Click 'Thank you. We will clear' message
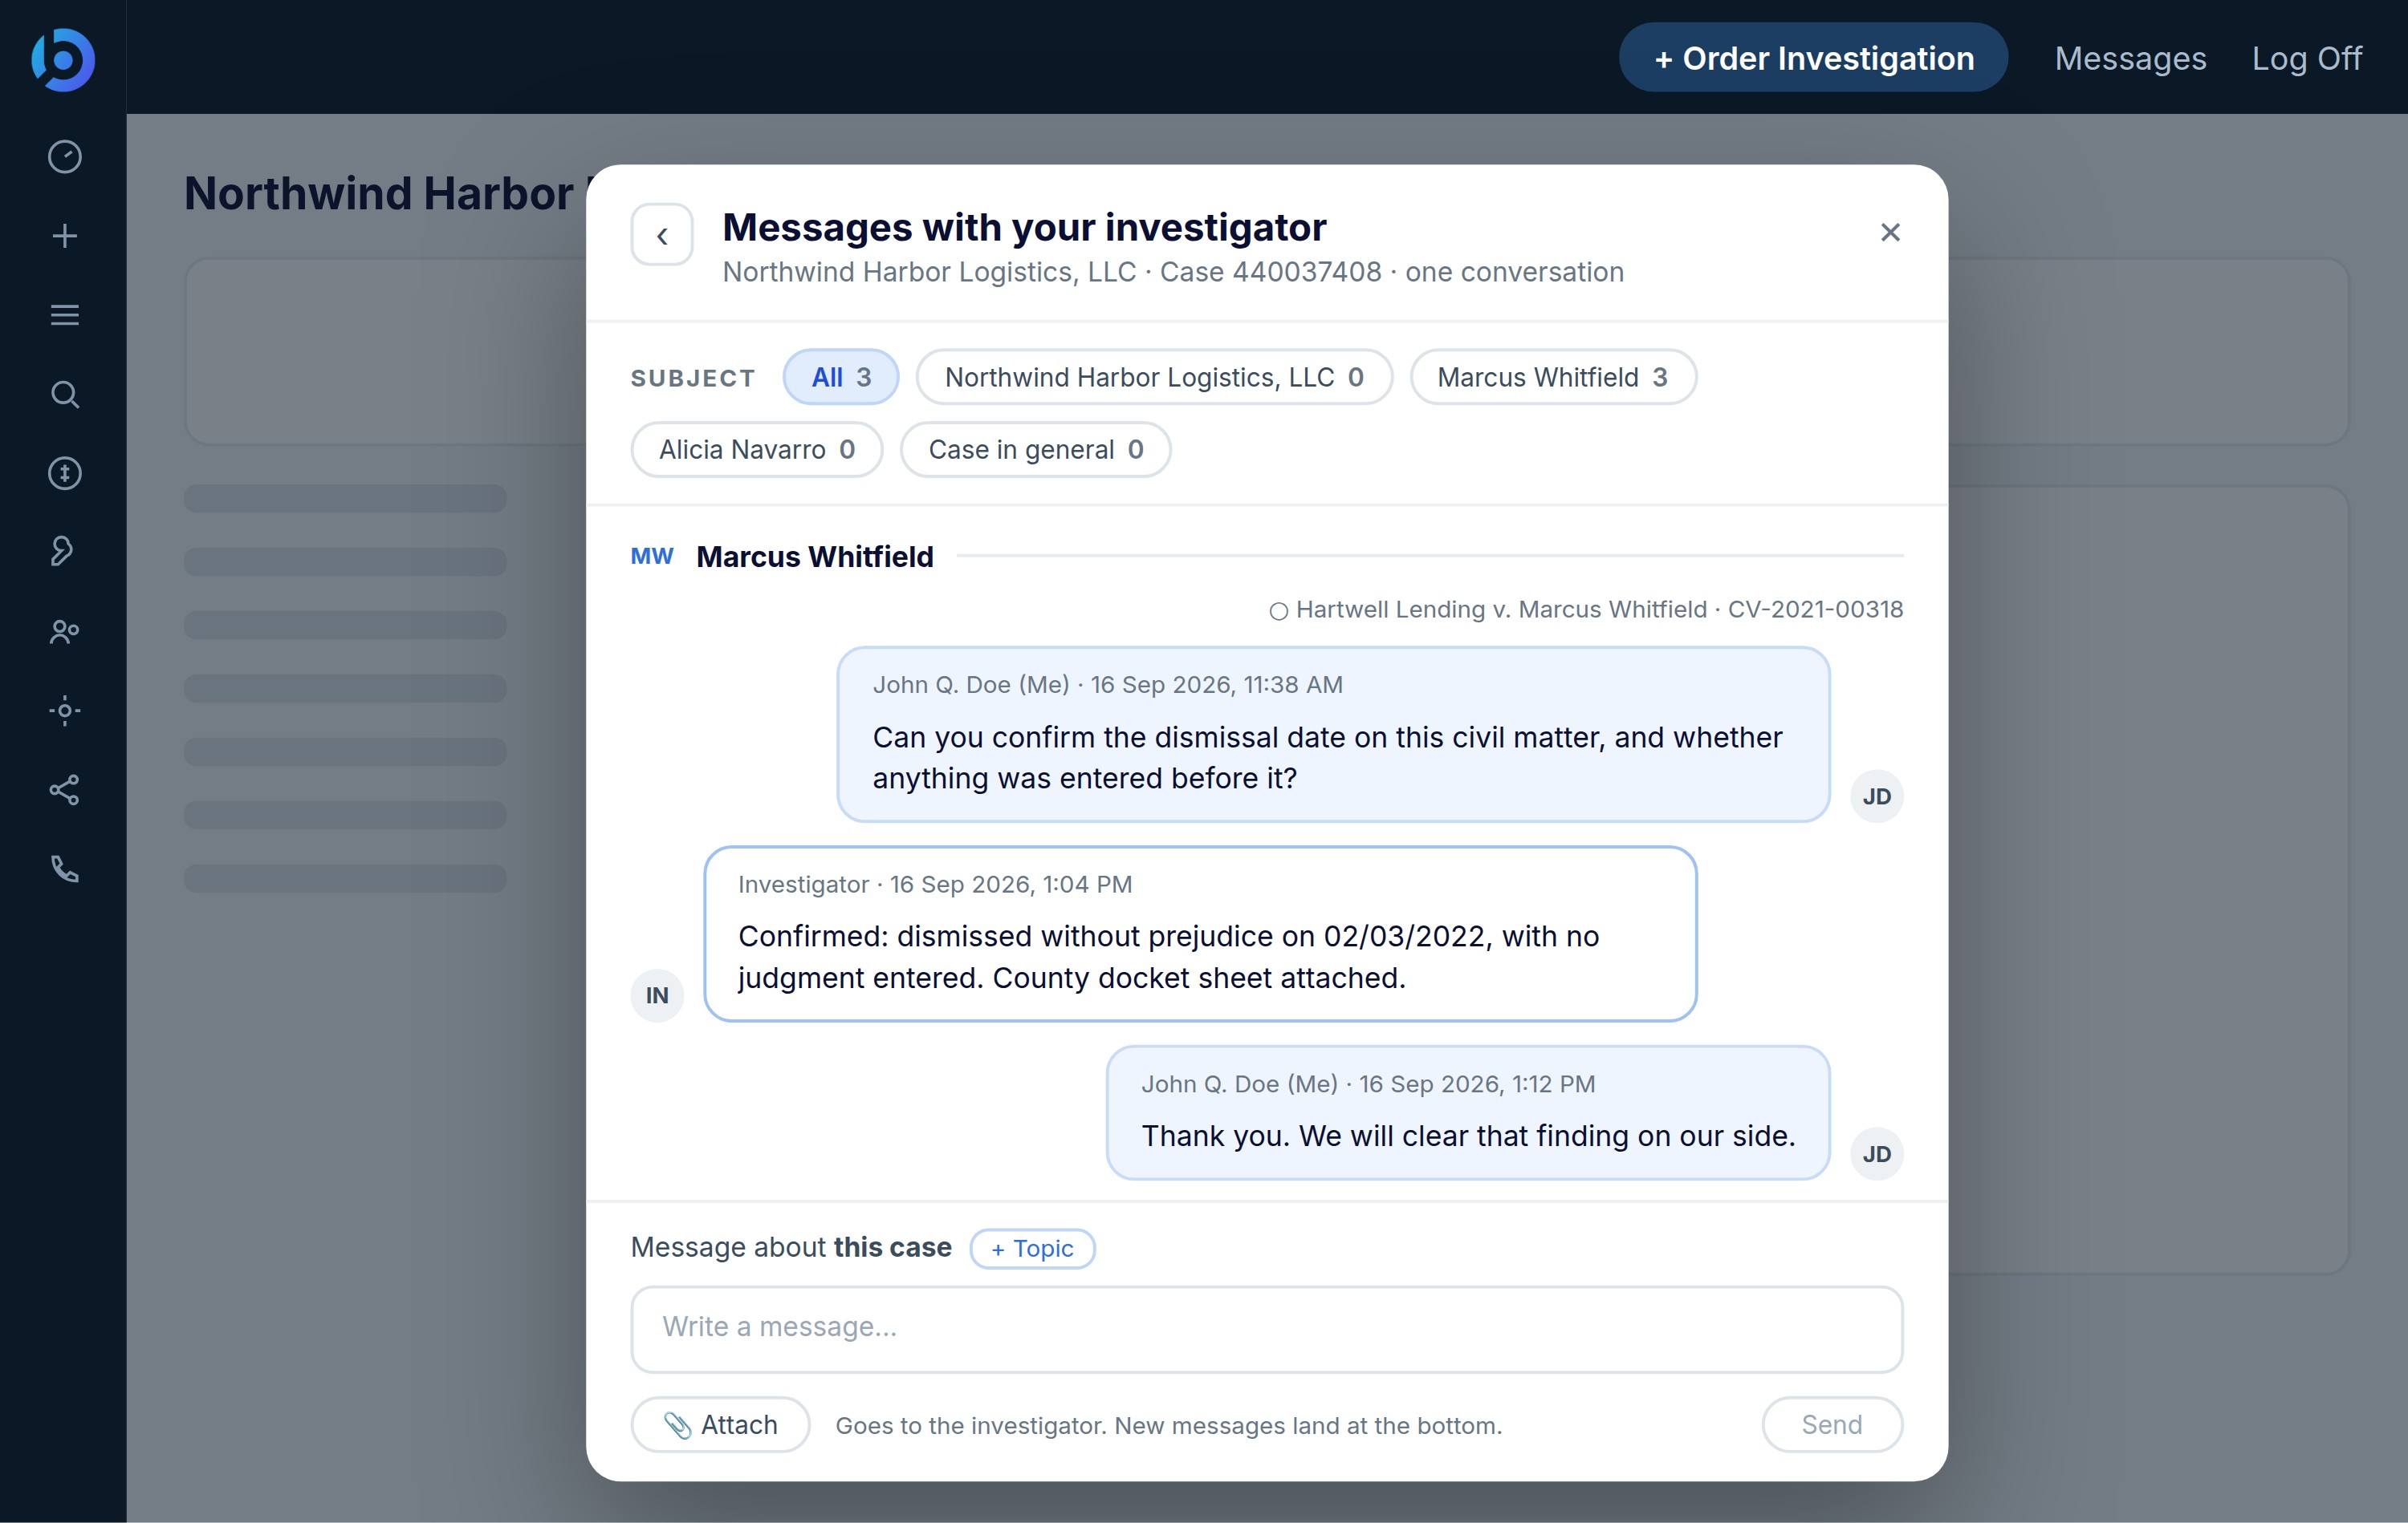2408x1523 pixels. coord(1468,1113)
